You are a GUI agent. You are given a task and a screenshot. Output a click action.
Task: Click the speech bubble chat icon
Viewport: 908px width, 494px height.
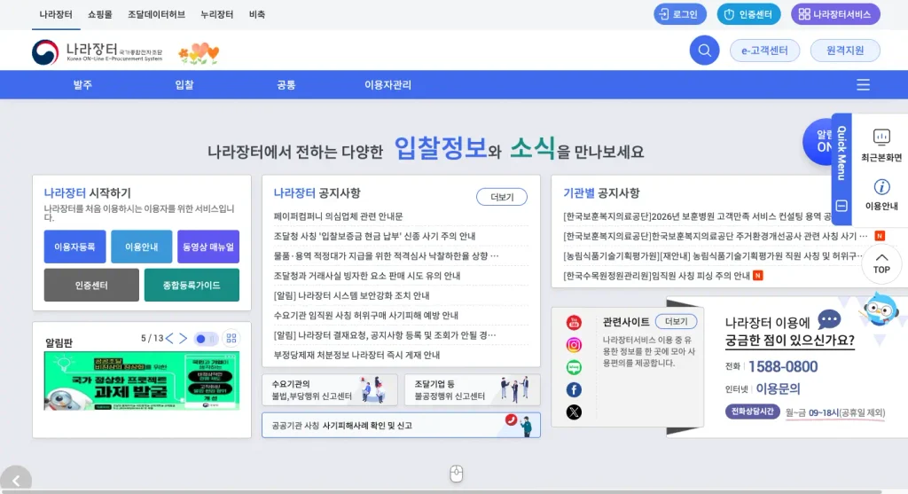[829, 319]
